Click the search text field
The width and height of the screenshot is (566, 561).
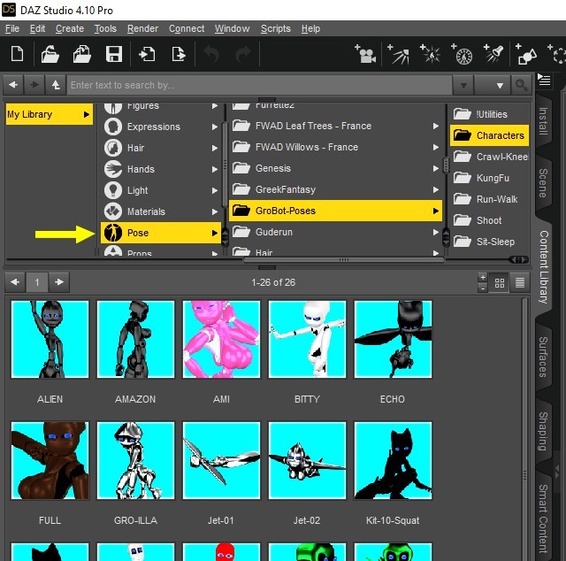[x=259, y=85]
